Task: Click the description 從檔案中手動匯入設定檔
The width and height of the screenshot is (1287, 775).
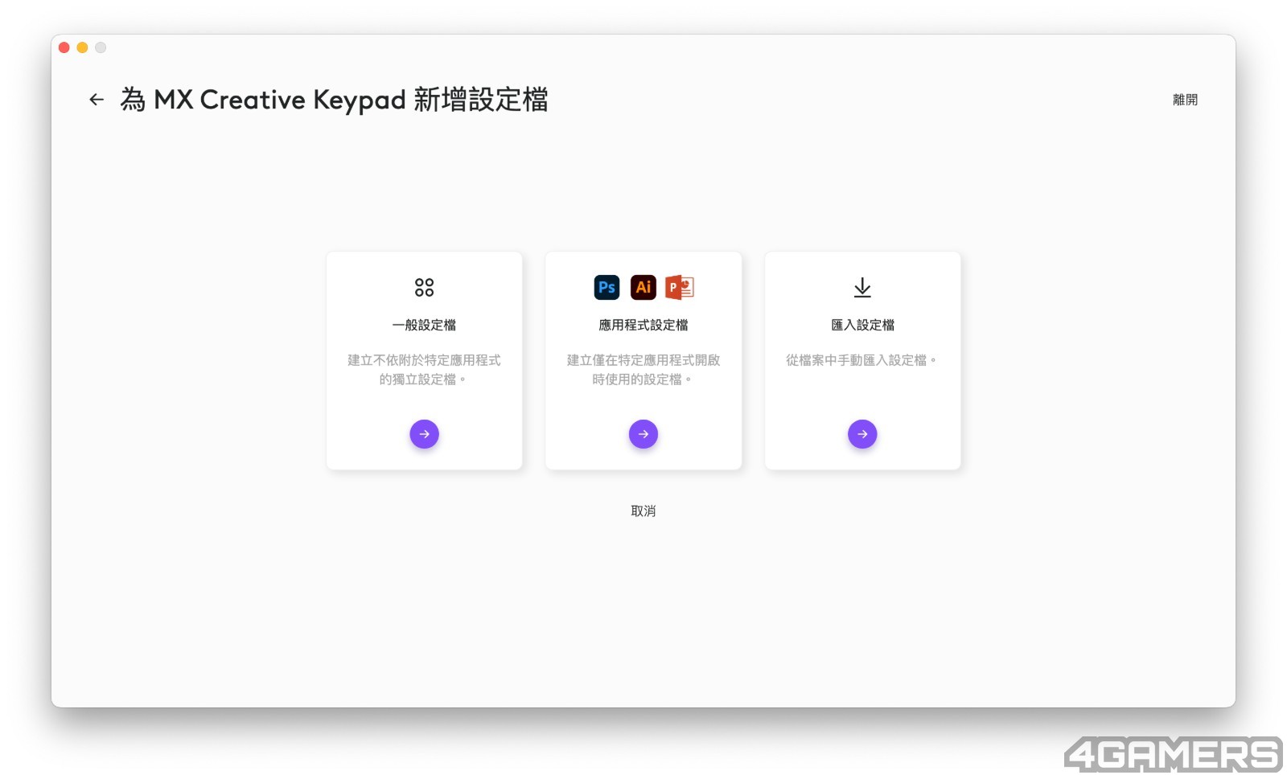Action: pos(861,360)
